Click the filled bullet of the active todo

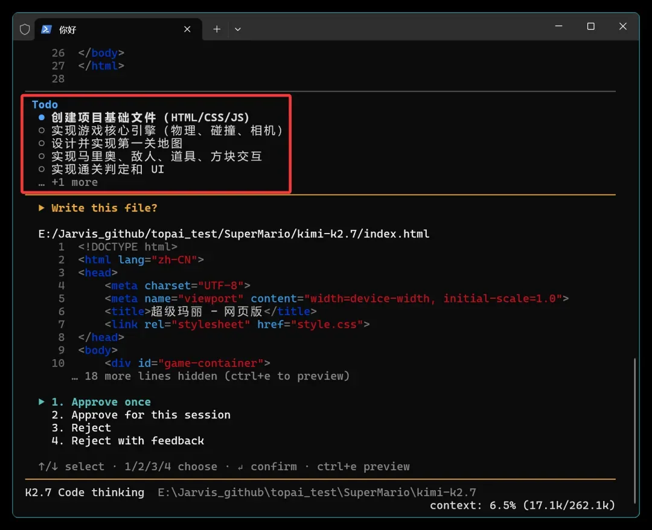42,117
